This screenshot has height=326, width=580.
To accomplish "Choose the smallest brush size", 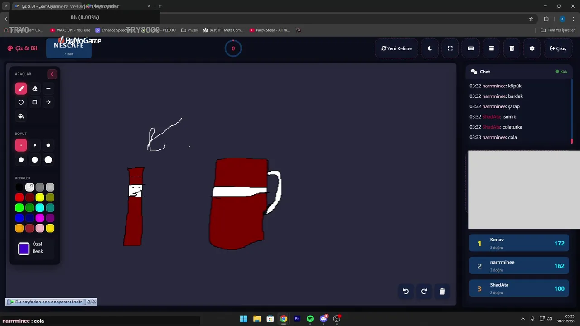I will click(x=21, y=145).
